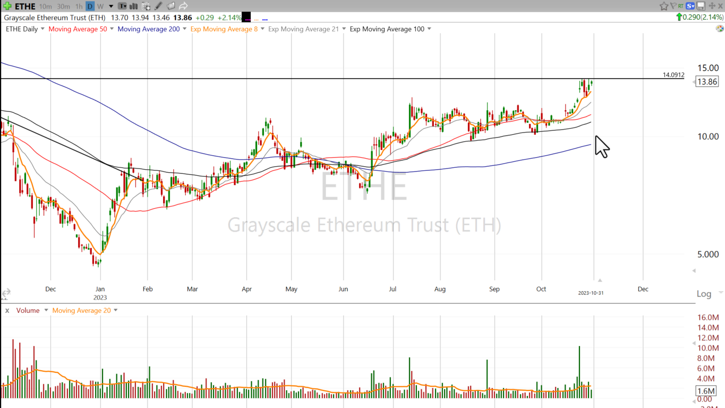The image size is (725, 408).
Task: Click the Jan 2023 time axis label
Action: point(100,293)
